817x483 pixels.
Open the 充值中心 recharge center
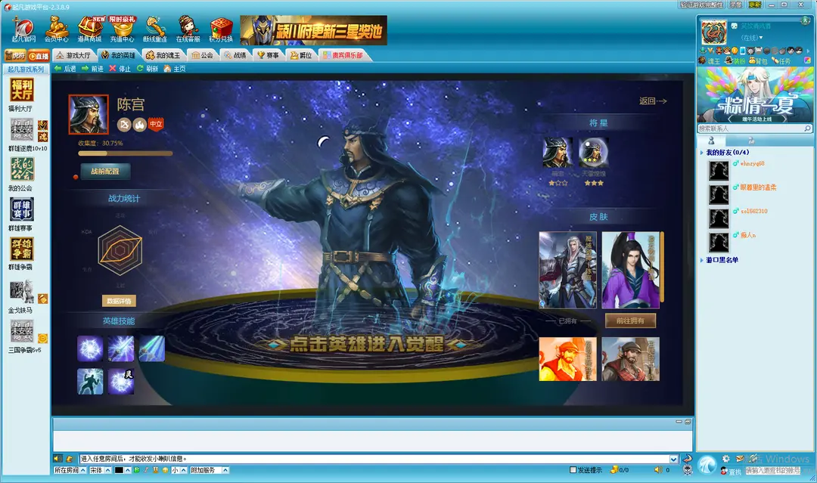[123, 29]
